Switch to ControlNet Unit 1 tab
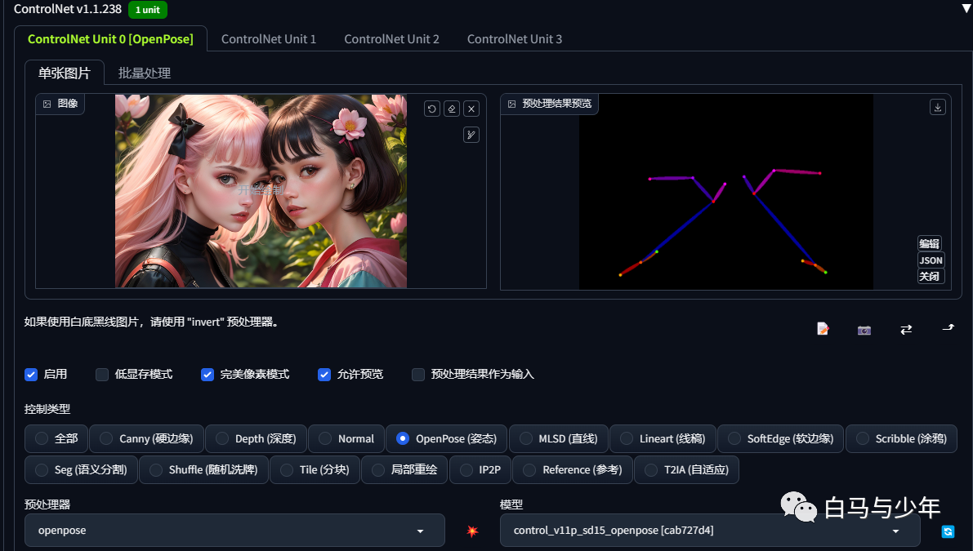This screenshot has height=551, width=973. [269, 39]
